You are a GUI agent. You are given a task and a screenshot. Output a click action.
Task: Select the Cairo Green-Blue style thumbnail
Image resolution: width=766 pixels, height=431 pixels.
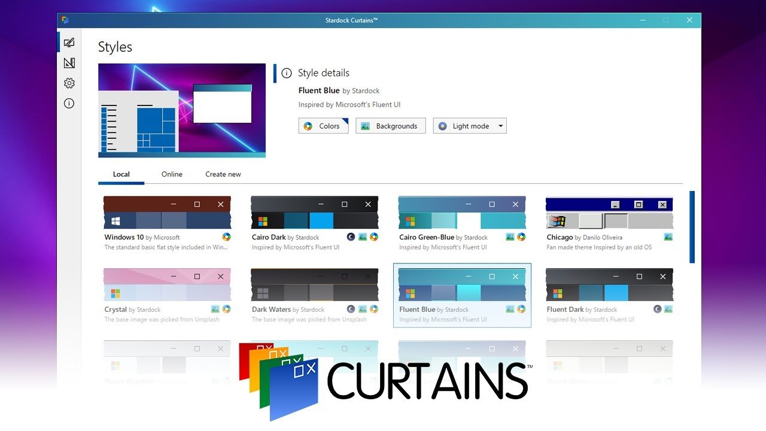pos(462,213)
